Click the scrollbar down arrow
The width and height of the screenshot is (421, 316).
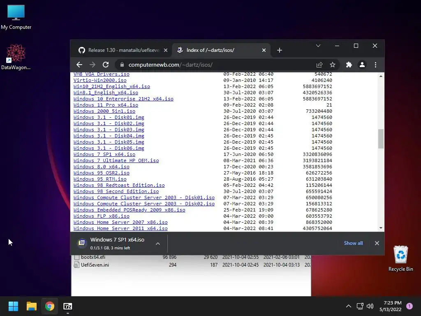coord(381,228)
